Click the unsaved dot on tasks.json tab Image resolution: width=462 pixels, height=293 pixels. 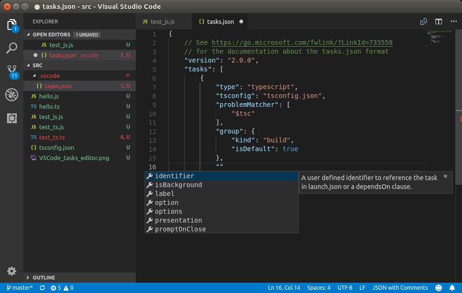coord(241,21)
